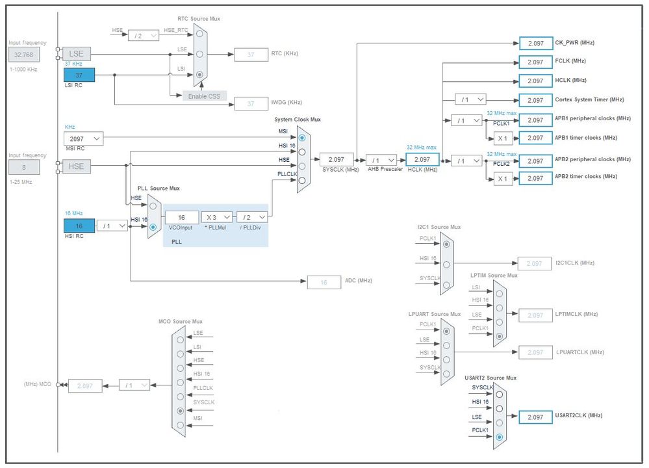Open Cortex System Timer /1 divider dropdown
Screen dimensions: 649x468
pos(470,99)
